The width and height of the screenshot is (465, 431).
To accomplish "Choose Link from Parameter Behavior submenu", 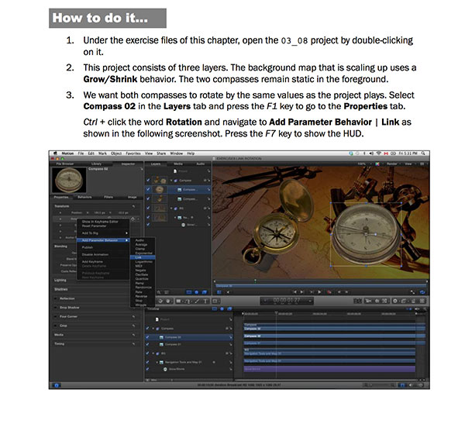I will 143,257.
